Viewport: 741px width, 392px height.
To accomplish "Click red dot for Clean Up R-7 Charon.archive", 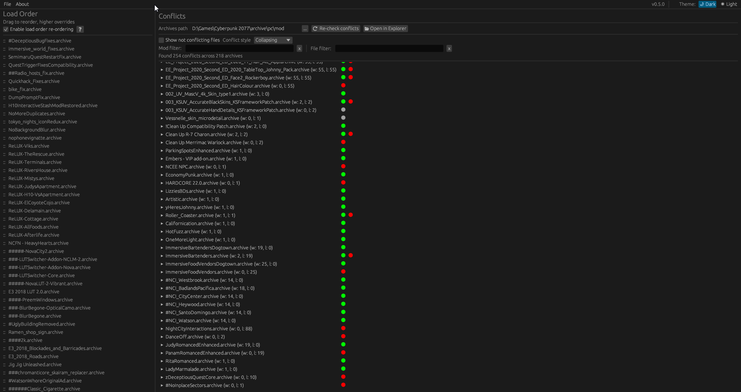I will click(350, 134).
